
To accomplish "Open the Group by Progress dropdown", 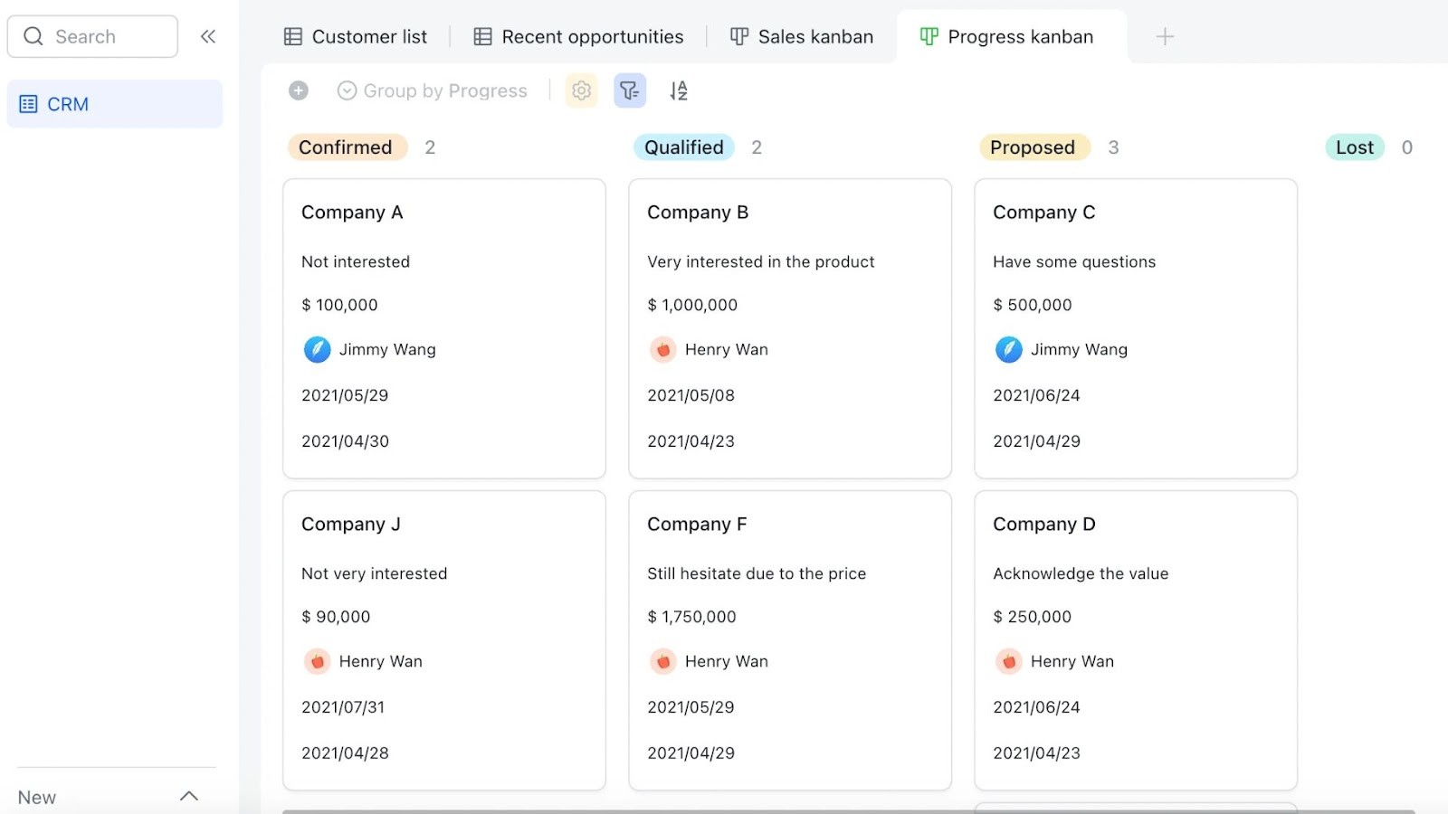I will coord(445,90).
